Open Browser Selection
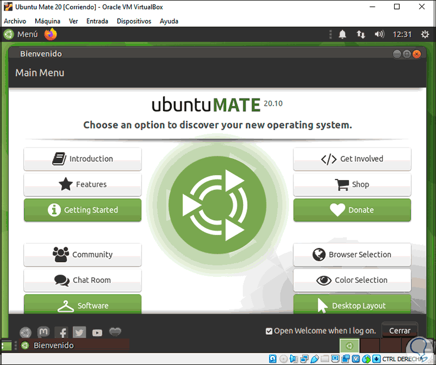The image size is (436, 365). 352,255
